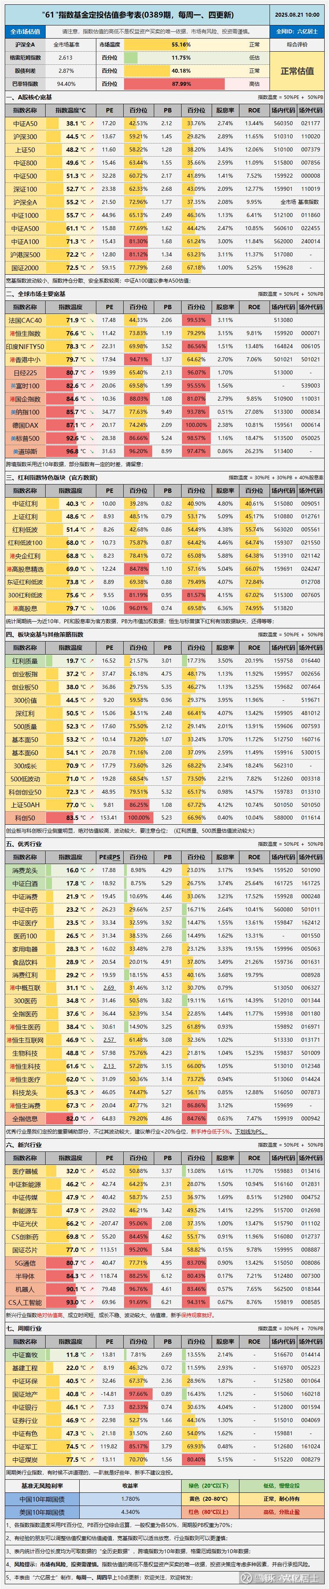The image size is (329, 1589).
Task: Select the 一、A股核心宽基 section heading
Action: pyautogui.click(x=29, y=97)
